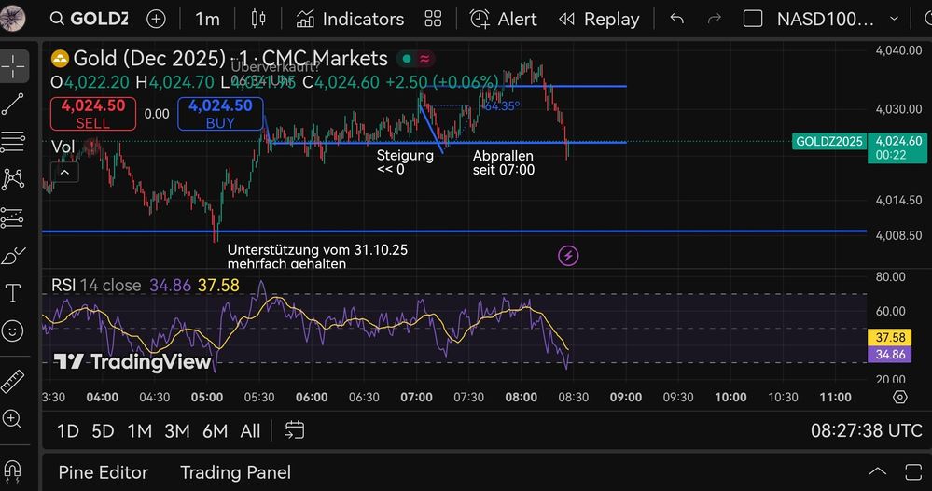This screenshot has height=491, width=932.
Task: Activate the zoom in tool
Action: point(12,419)
